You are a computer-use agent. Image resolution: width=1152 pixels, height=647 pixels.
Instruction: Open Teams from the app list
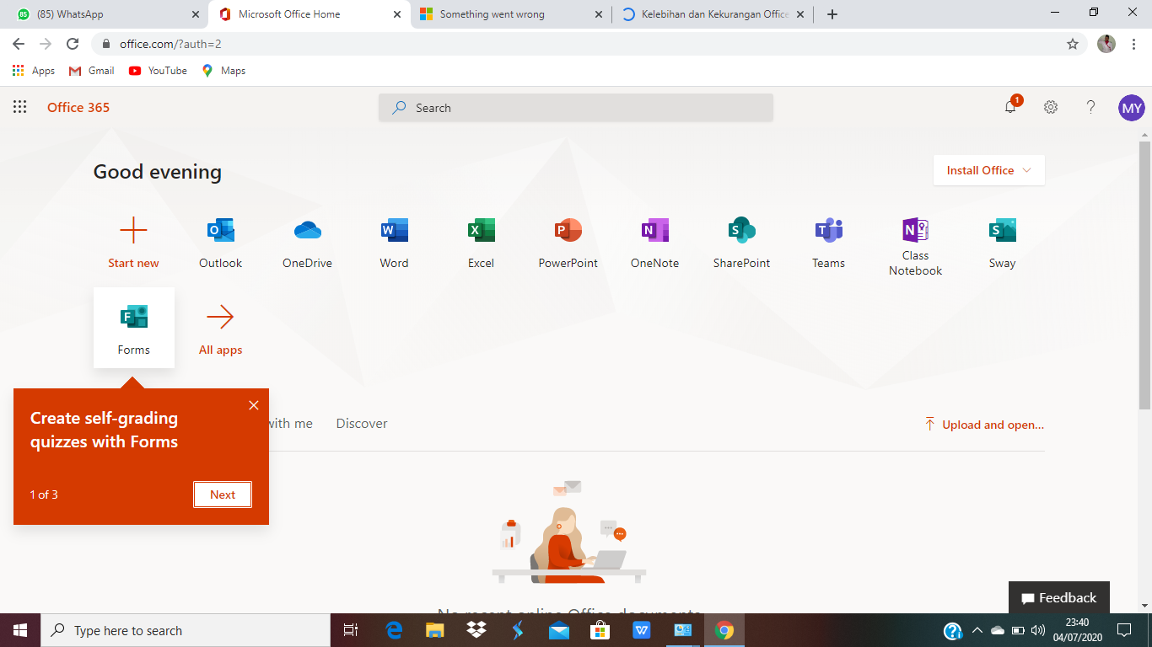click(828, 243)
